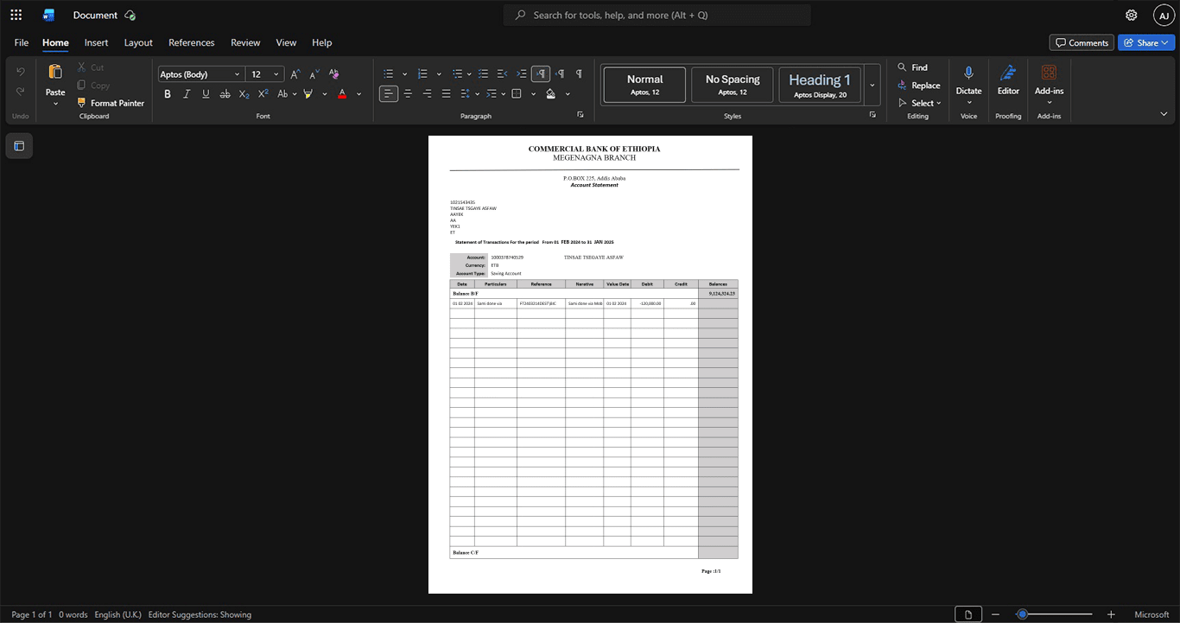
Task: Expand Paste options arrow
Action: (55, 104)
